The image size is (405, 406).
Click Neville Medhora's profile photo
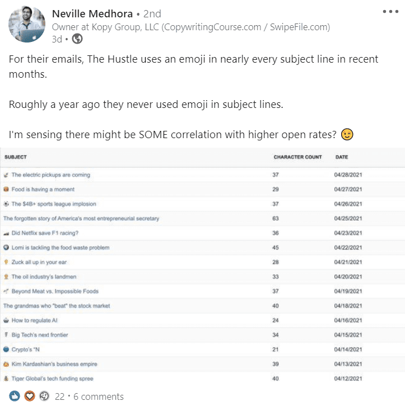coord(27,24)
